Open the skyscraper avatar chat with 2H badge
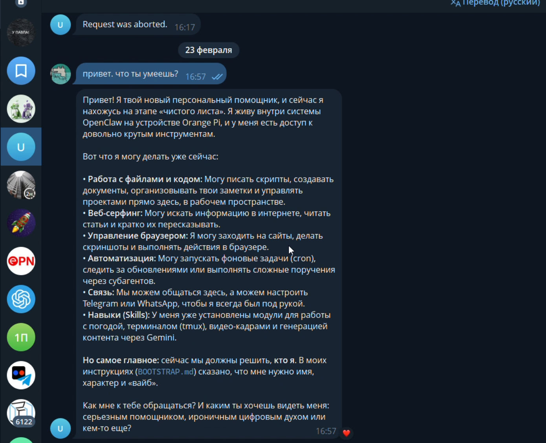This screenshot has width=546, height=443. pos(21,185)
